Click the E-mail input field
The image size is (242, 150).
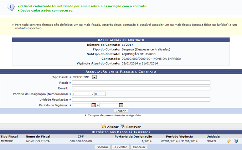141,88
